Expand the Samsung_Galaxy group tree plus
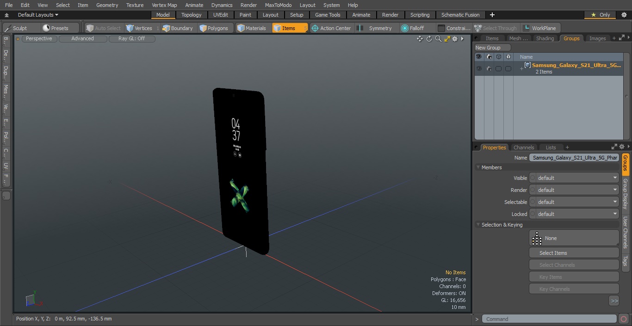 521,69
